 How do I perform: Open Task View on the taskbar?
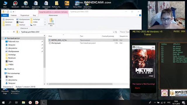click(16, 102)
